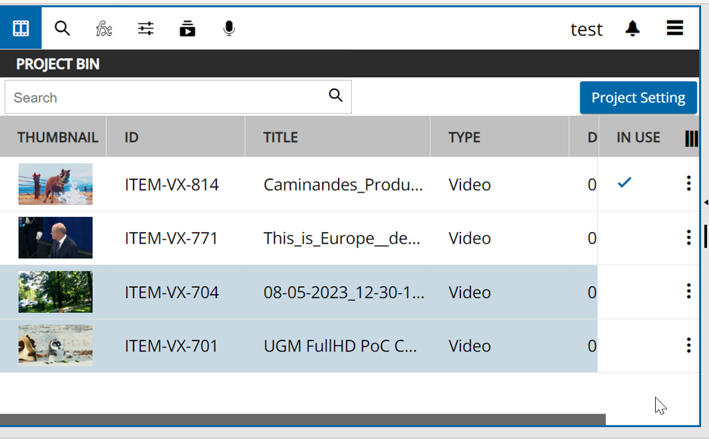The image size is (709, 439).
Task: Activate the microphone voiceover tool
Action: [x=229, y=28]
